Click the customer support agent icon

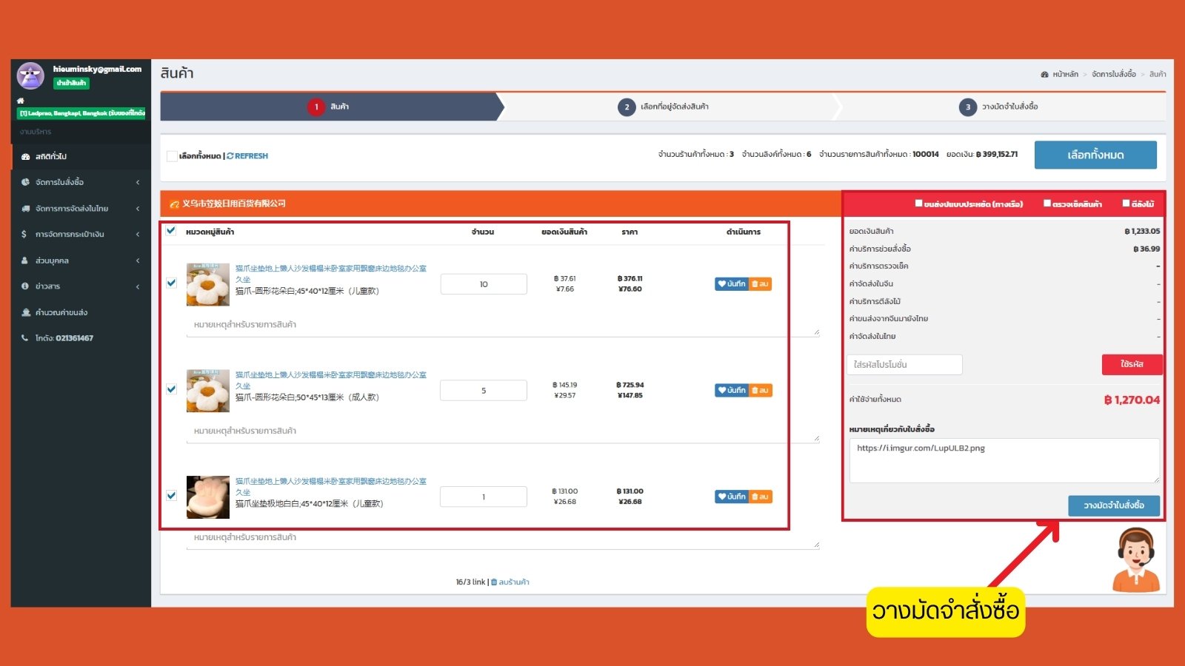point(1136,560)
